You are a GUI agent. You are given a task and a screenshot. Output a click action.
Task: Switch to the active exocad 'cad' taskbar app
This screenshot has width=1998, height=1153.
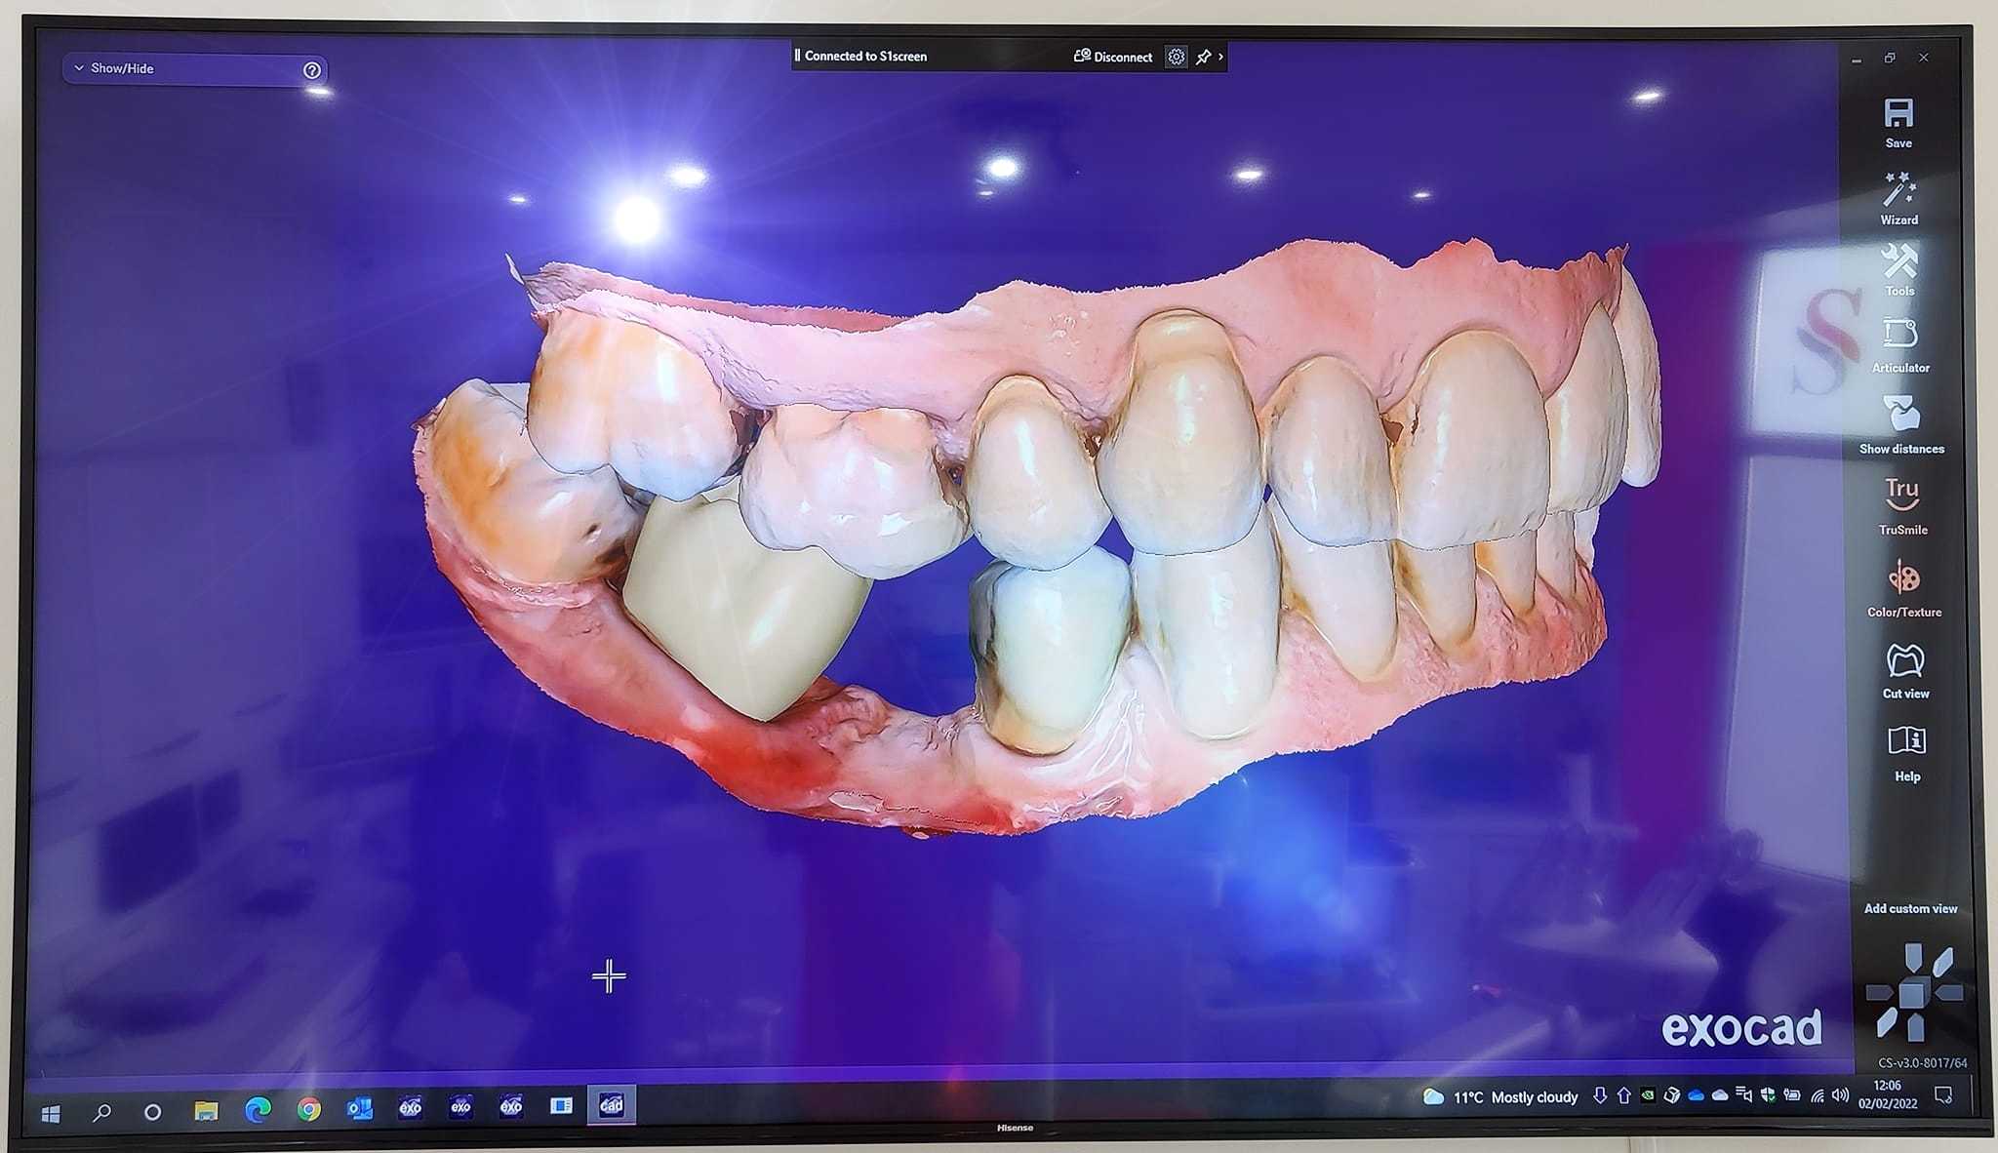coord(611,1105)
